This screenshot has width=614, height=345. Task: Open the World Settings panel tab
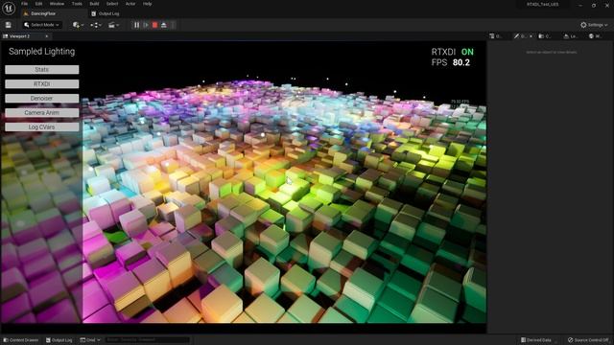[x=595, y=36]
